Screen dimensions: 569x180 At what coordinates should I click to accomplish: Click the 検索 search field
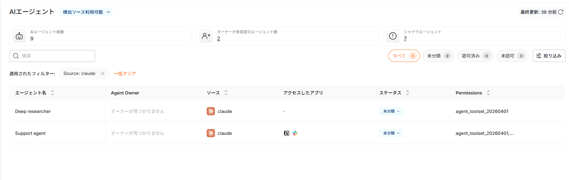[52, 56]
